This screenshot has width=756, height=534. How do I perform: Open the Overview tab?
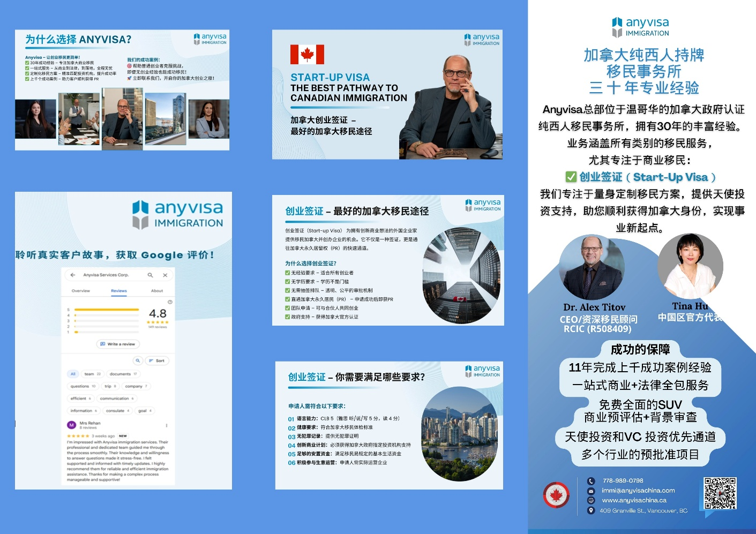[x=81, y=291]
